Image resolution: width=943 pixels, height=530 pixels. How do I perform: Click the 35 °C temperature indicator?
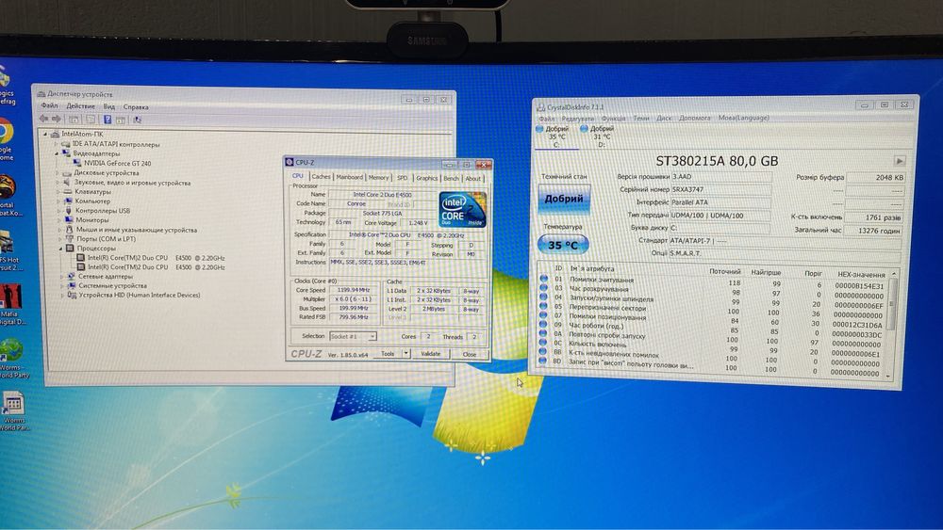pyautogui.click(x=562, y=245)
